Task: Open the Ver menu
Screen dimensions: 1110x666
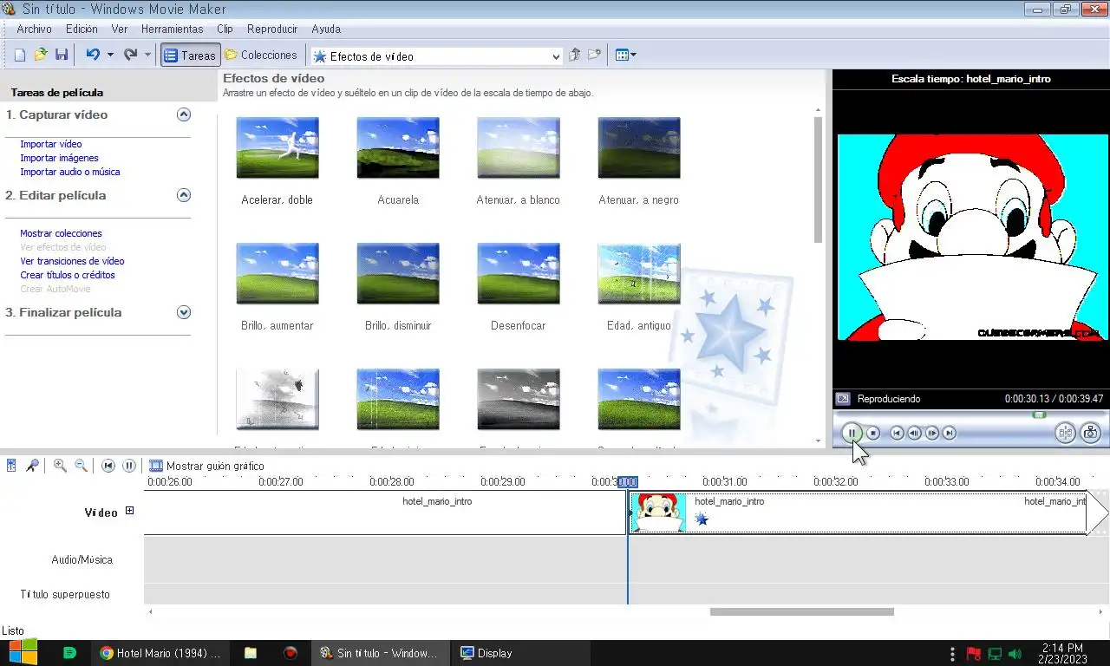Action: 120,29
